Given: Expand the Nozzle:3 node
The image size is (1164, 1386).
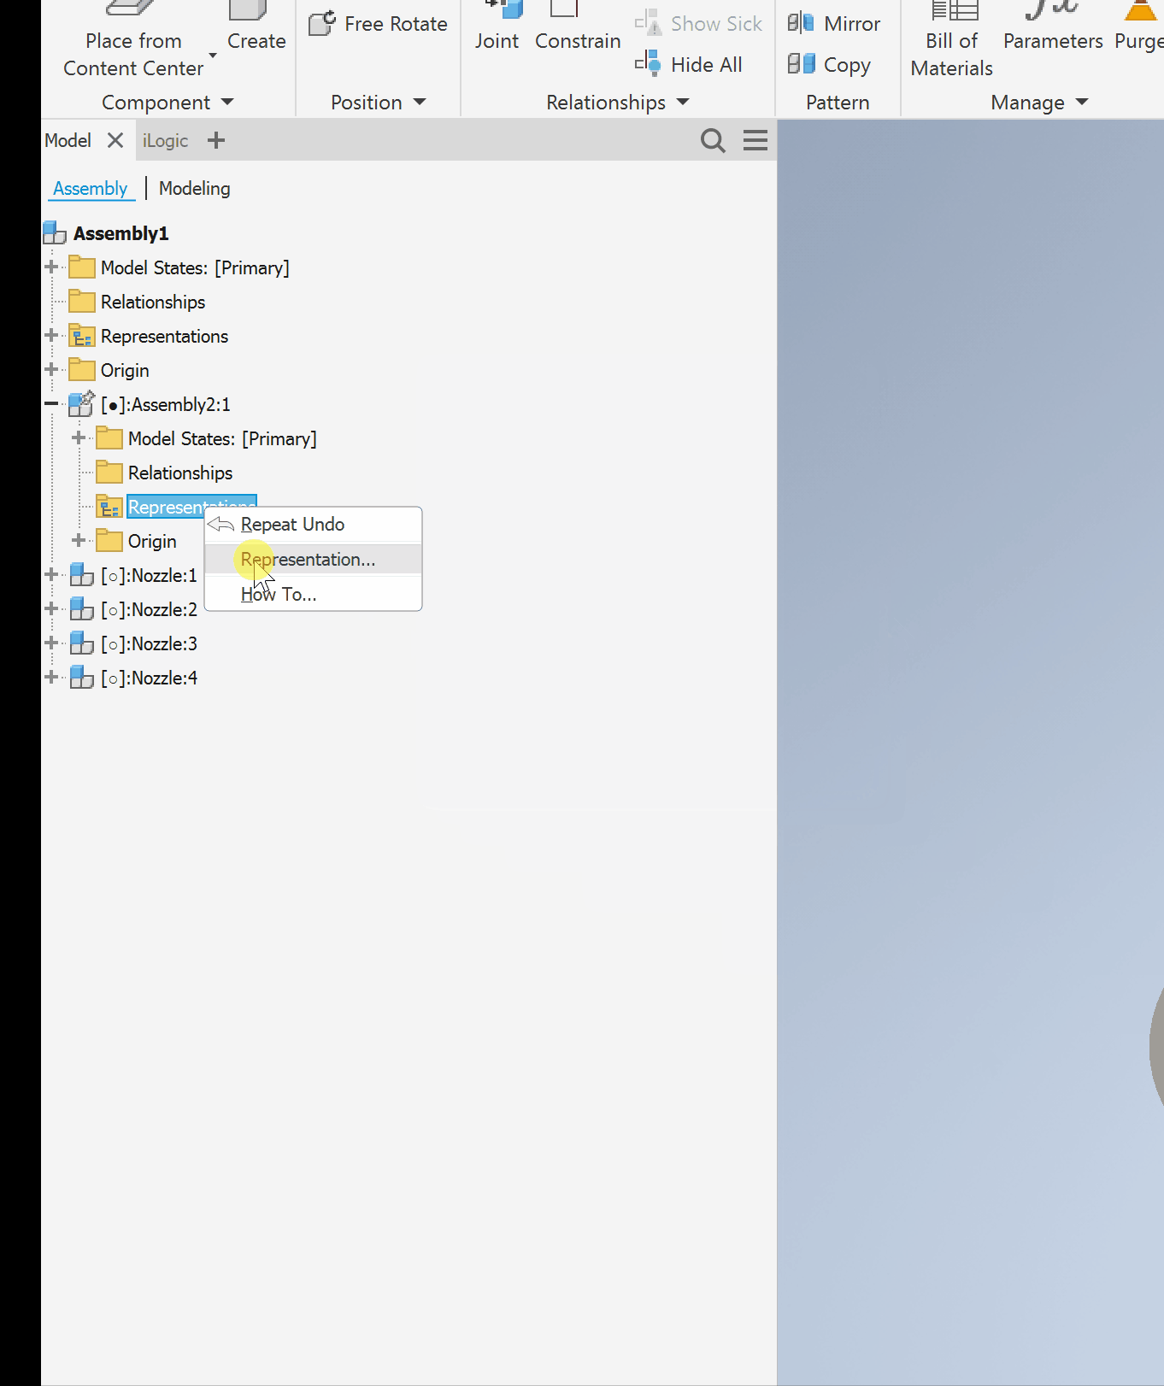Looking at the screenshot, I should click(51, 643).
